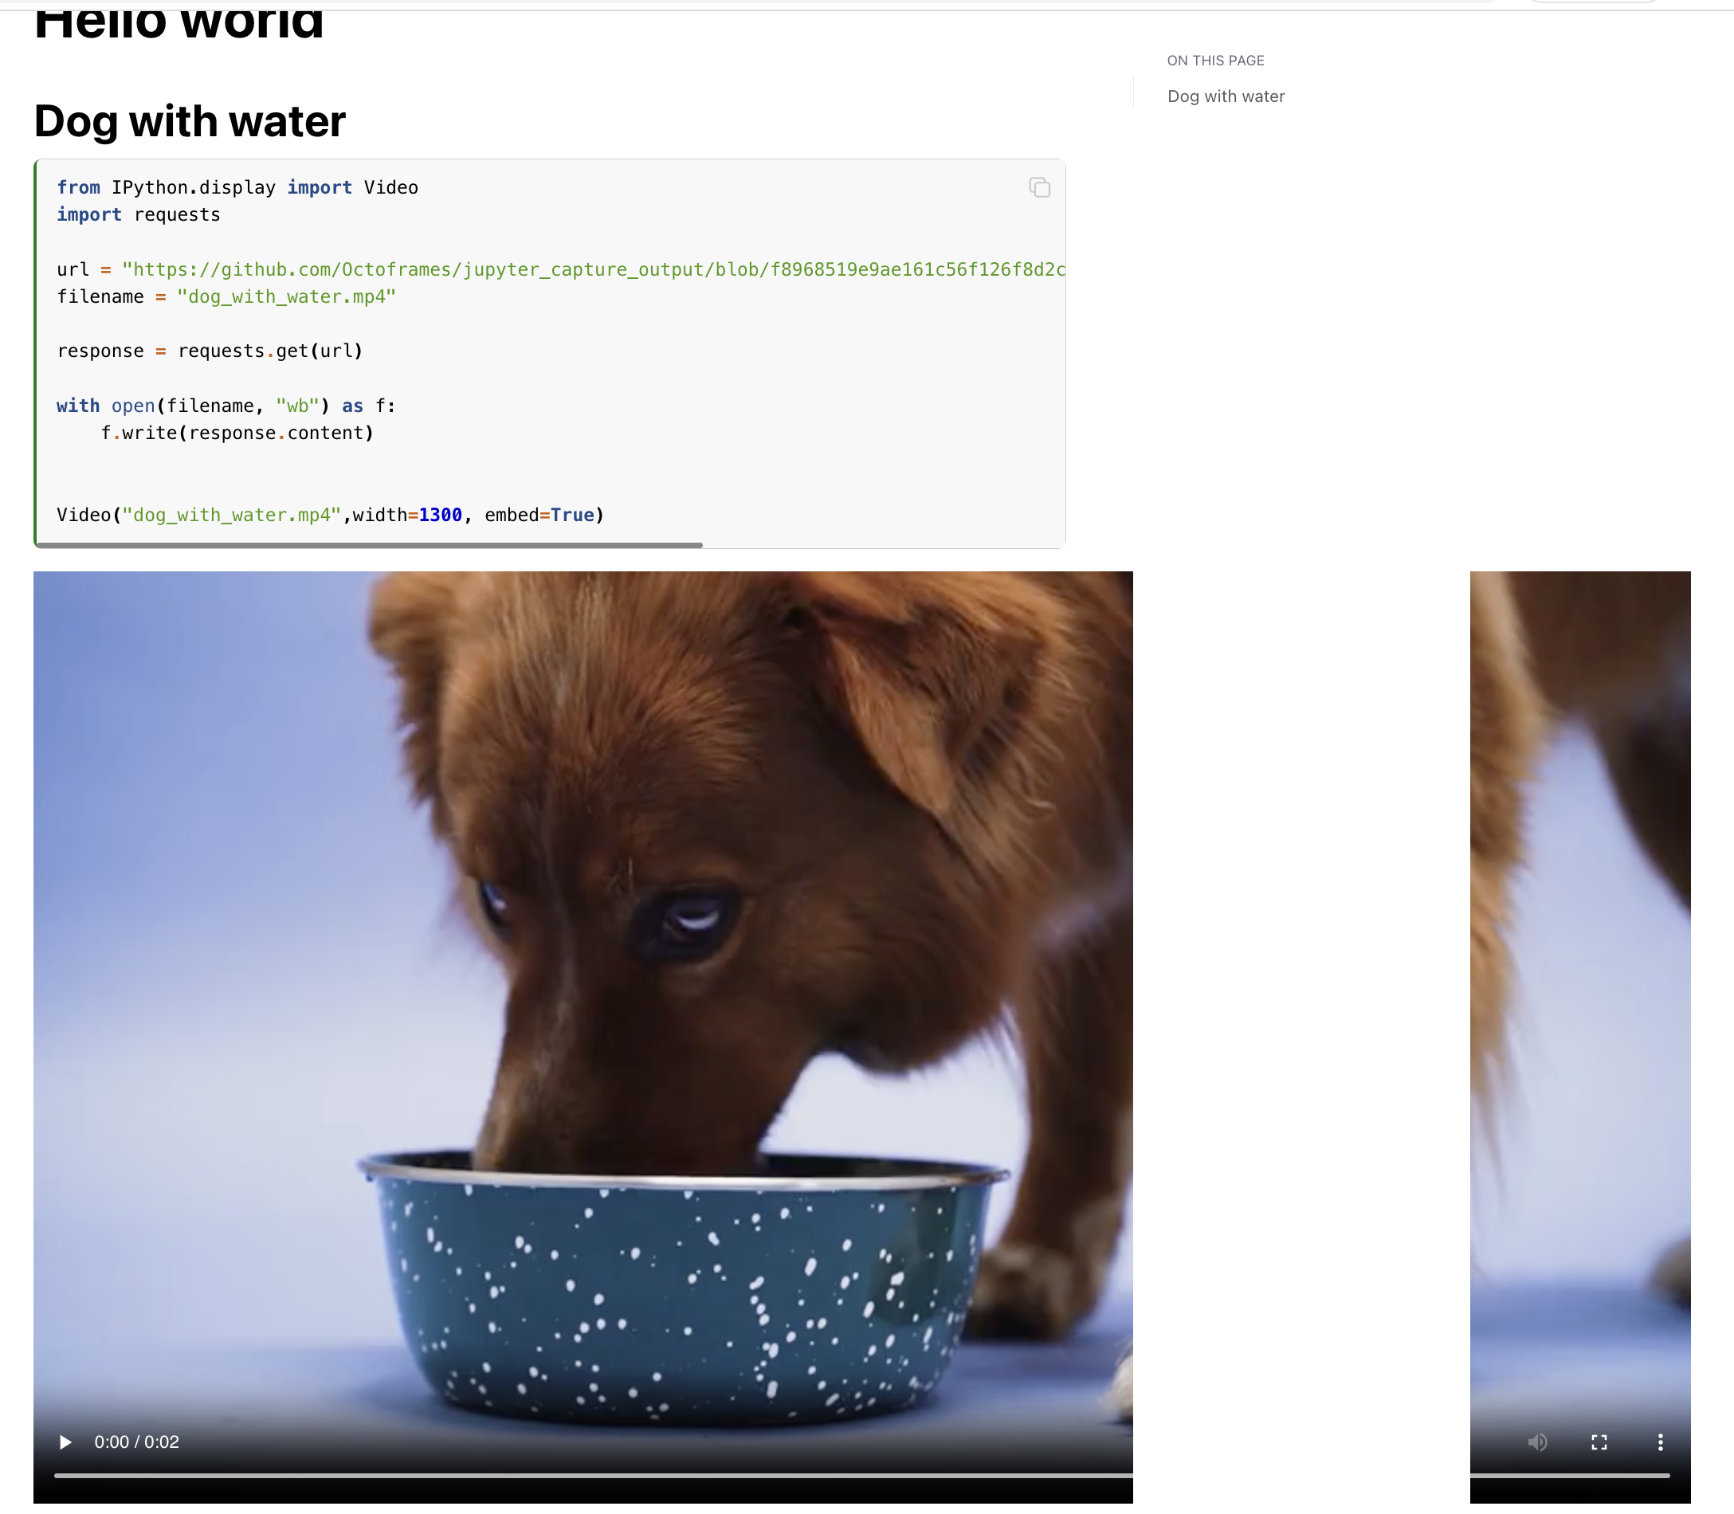The image size is (1734, 1514).
Task: Enter fullscreen mode on the video
Action: coord(1599,1441)
